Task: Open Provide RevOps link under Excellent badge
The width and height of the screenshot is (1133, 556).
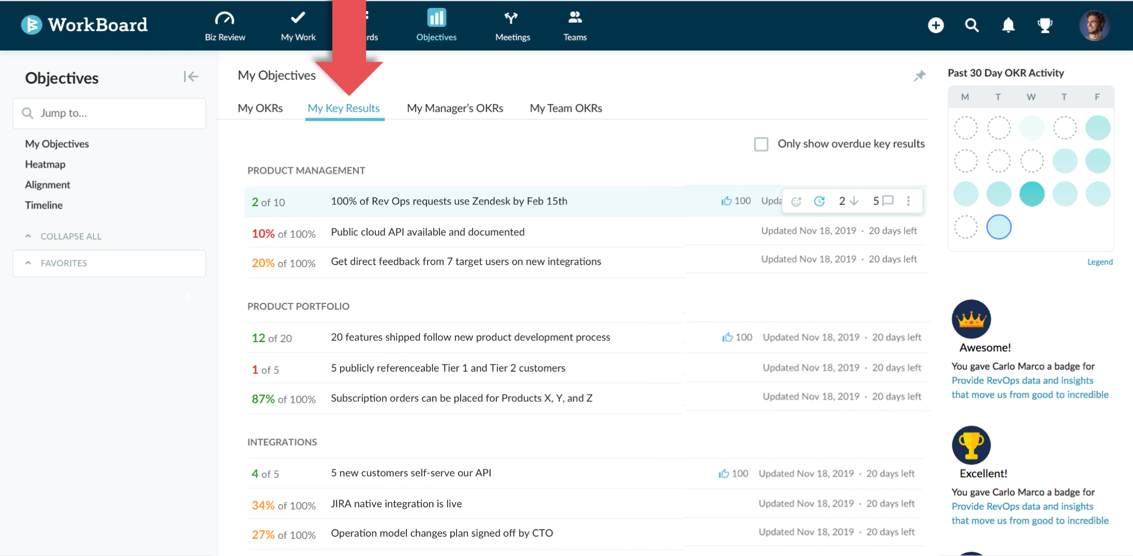Action: (x=1029, y=514)
